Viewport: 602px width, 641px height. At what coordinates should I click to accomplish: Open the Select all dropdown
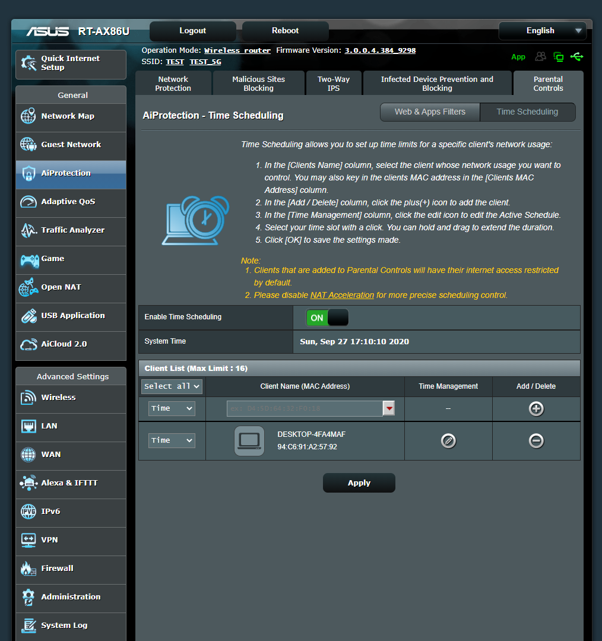coord(171,386)
